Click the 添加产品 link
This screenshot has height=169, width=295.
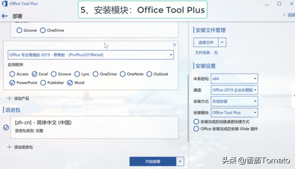(x=22, y=98)
